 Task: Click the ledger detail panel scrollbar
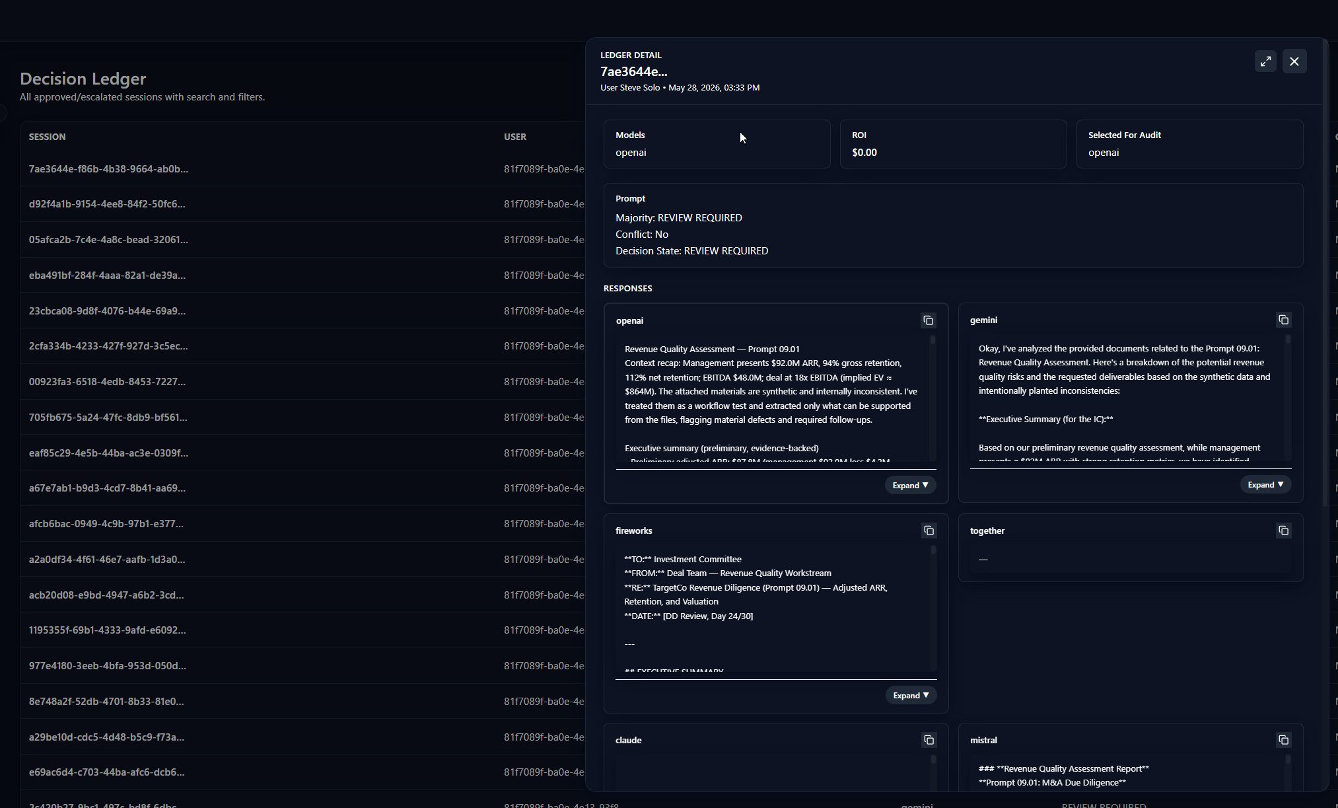[x=1325, y=273]
